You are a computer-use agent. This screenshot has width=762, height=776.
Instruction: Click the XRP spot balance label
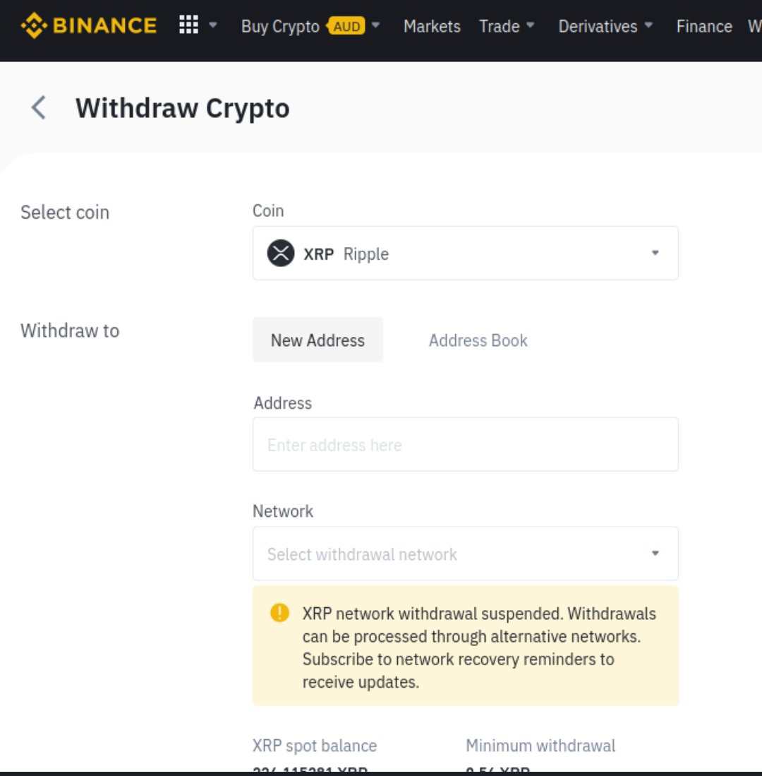(x=315, y=746)
